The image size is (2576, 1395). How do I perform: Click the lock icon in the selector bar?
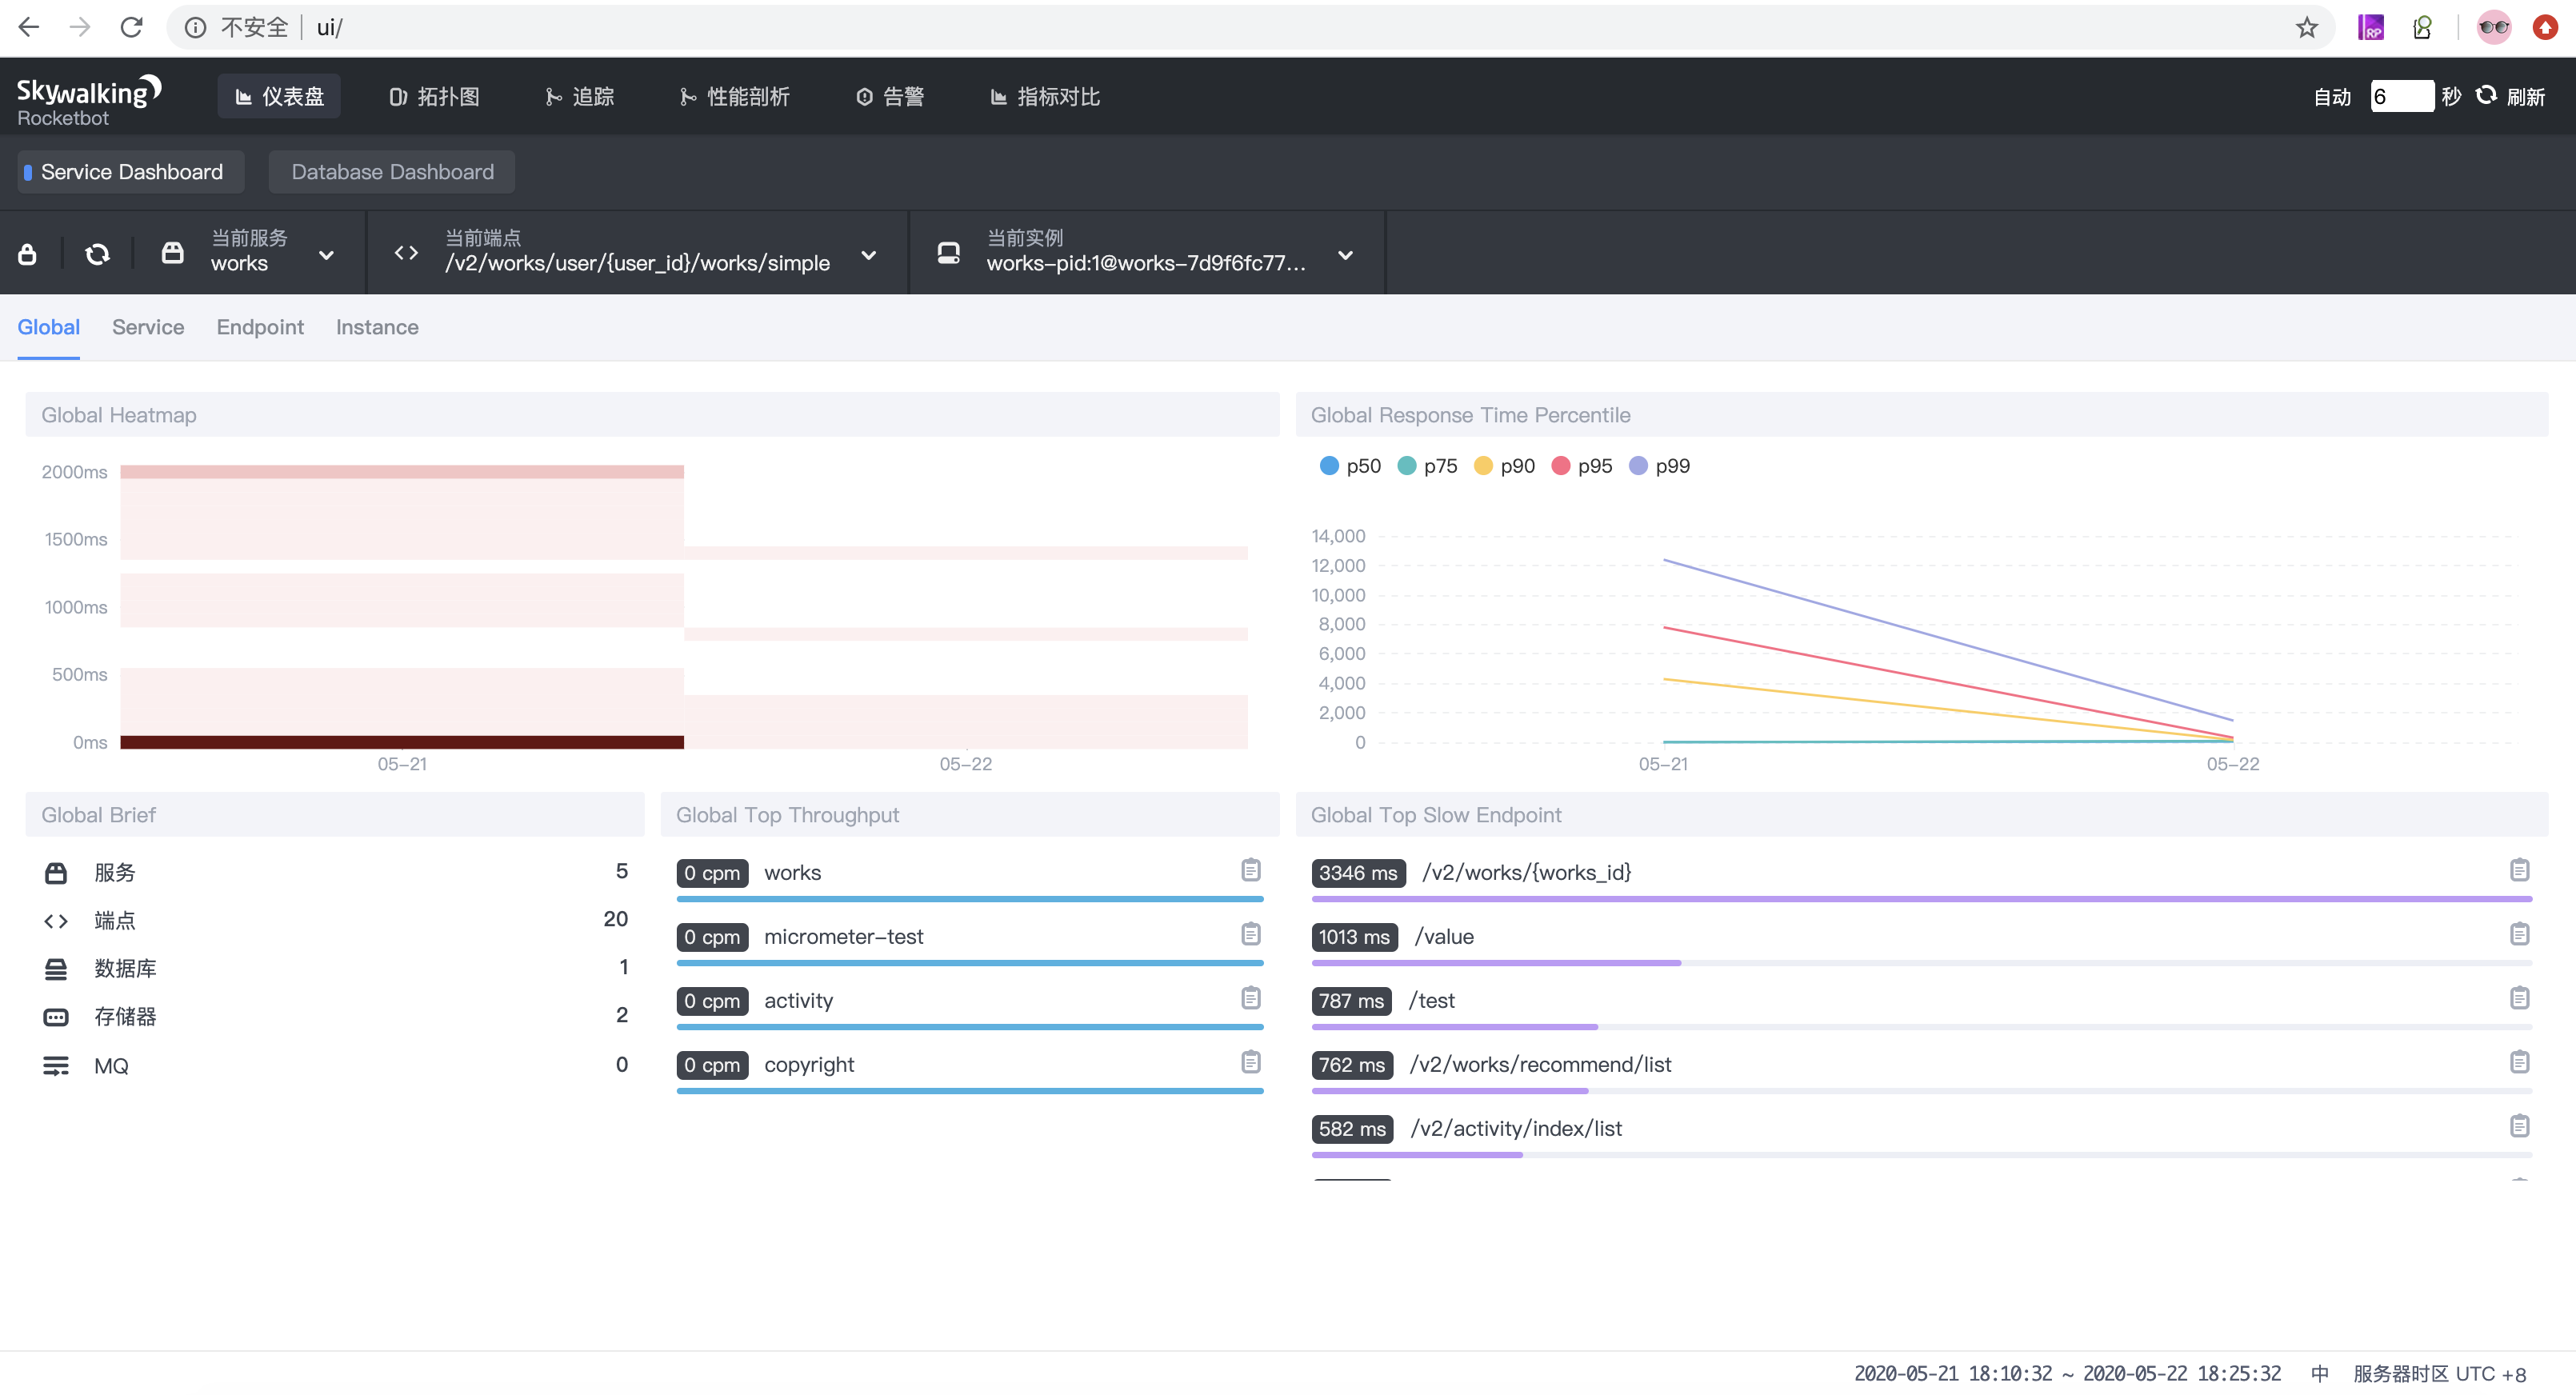pyautogui.click(x=28, y=254)
